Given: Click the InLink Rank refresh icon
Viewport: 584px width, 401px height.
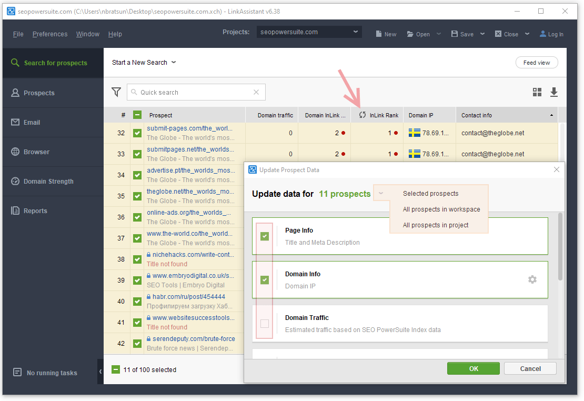Looking at the screenshot, I should point(362,115).
